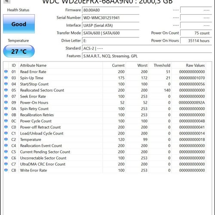Click raw value 00000000004B
Viewport: 215px width, 215px height.
[x=192, y=121]
